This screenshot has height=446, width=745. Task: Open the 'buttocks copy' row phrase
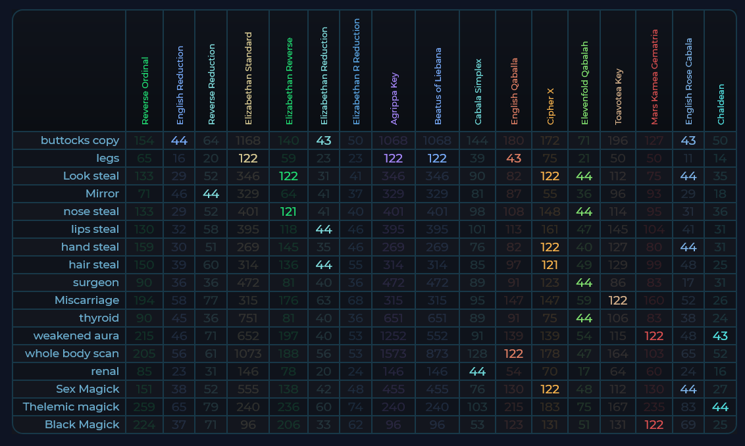(80, 140)
